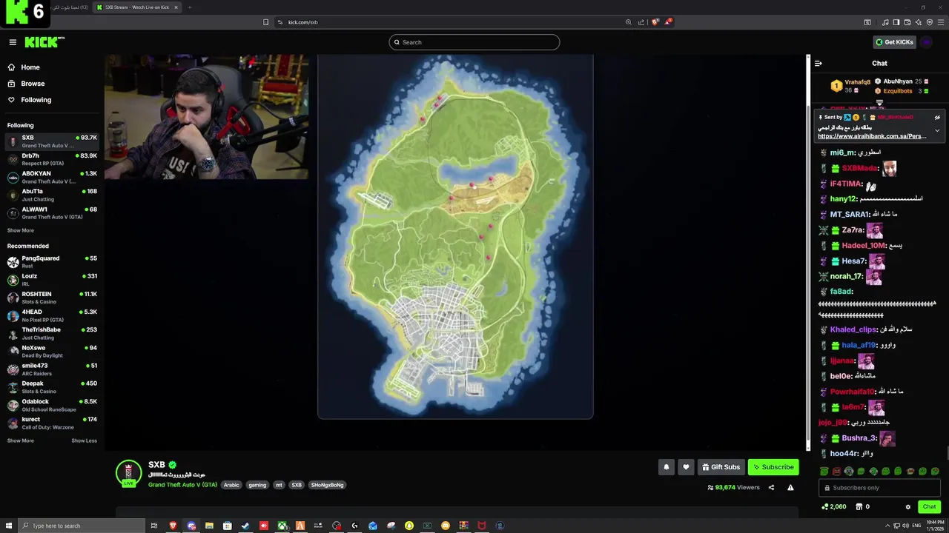Open user profile avatar menu
Viewport: 949px width, 533px height.
927,42
